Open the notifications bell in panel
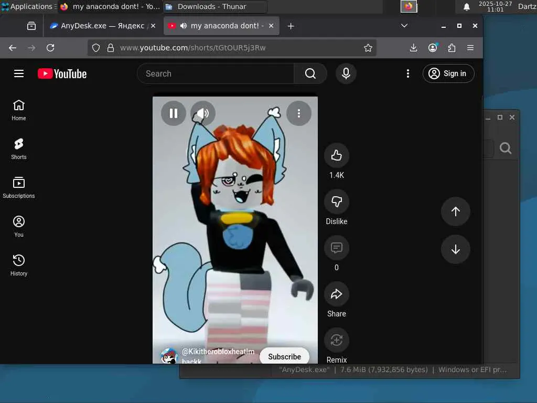 466,7
